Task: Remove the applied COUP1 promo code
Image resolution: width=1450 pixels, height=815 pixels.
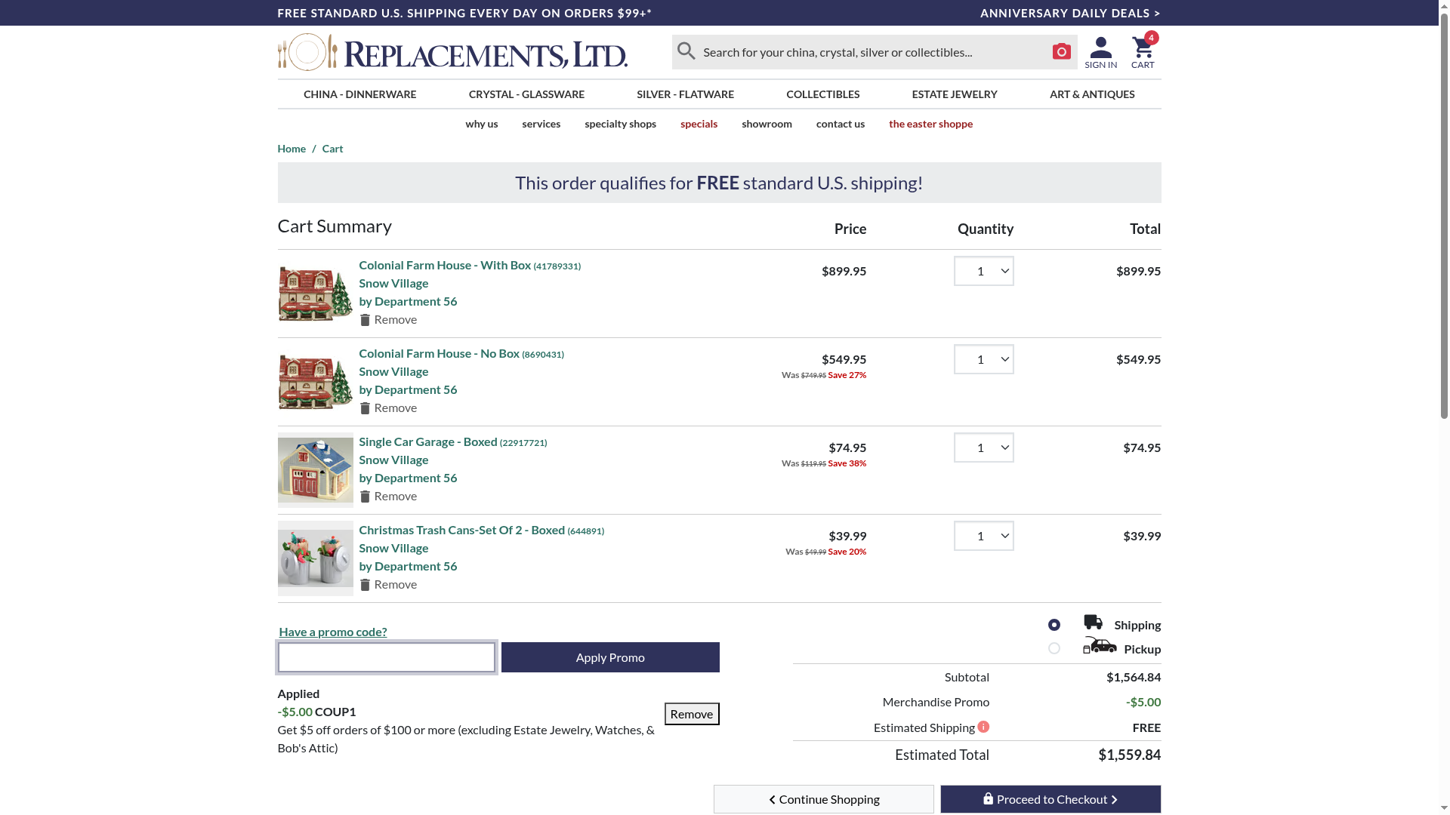Action: [691, 714]
